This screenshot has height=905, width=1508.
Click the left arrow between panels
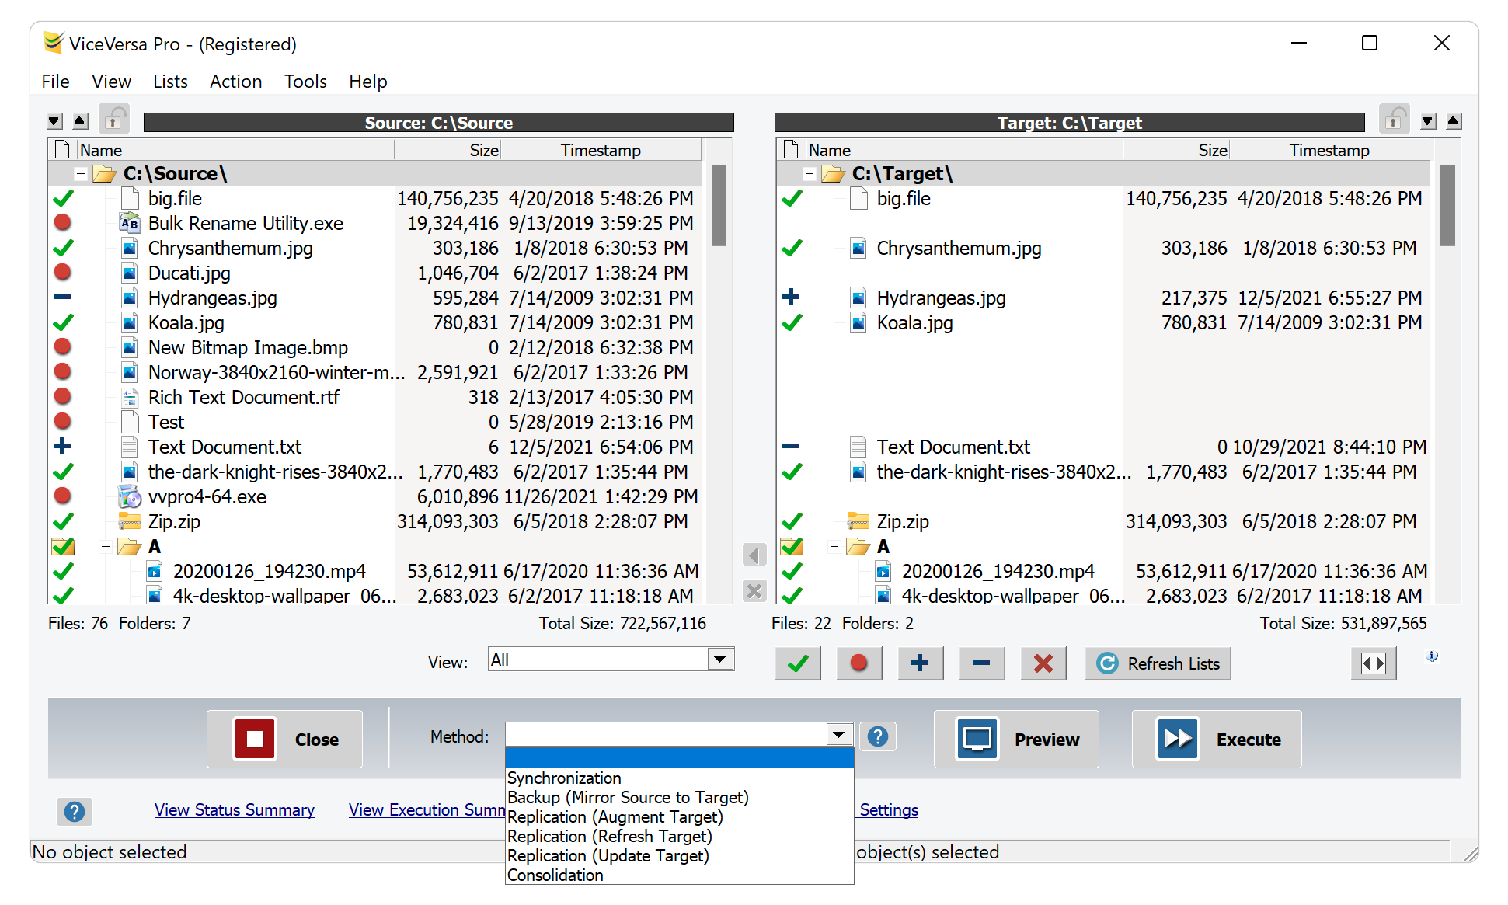(754, 555)
